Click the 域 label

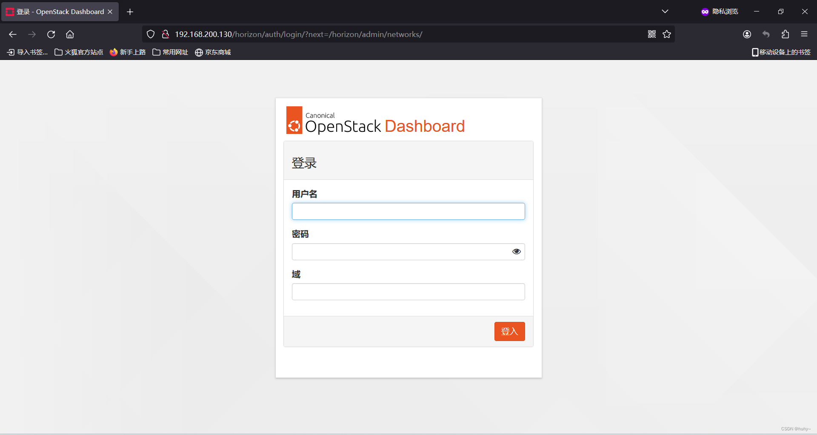point(296,274)
